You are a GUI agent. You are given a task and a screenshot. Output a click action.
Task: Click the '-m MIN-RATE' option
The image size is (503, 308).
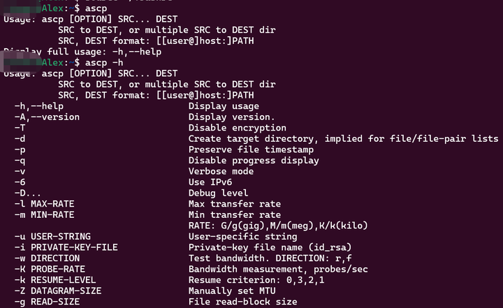point(44,214)
